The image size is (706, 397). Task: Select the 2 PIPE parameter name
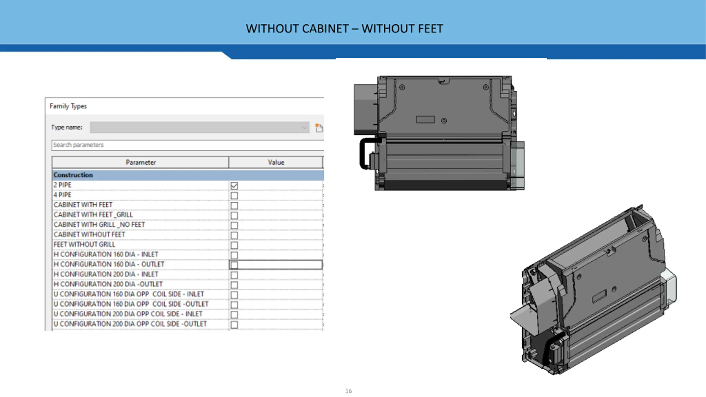[x=62, y=185]
